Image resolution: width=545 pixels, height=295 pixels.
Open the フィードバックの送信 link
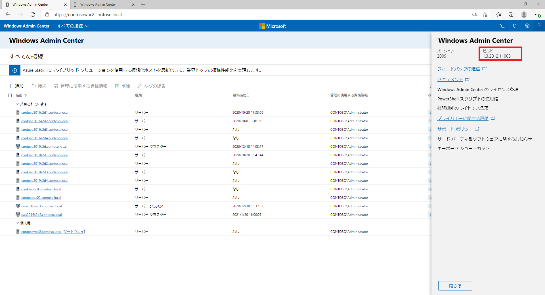(x=459, y=69)
